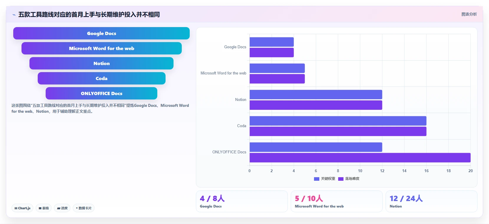Click the "5 / 10人" stat card value
Viewport: 489px width, 224px height.
tap(309, 198)
